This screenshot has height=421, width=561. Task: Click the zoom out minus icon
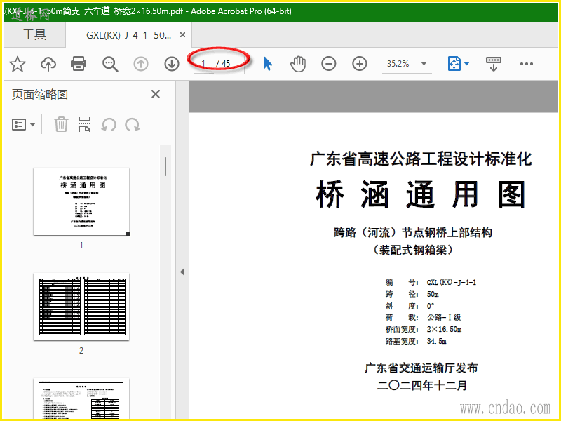tap(328, 64)
